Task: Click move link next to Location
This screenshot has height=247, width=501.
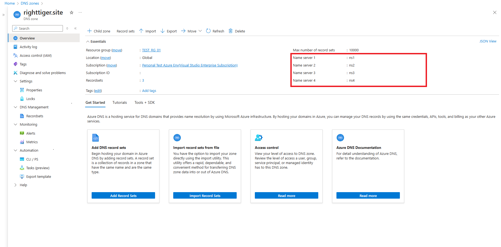Action: pyautogui.click(x=105, y=58)
